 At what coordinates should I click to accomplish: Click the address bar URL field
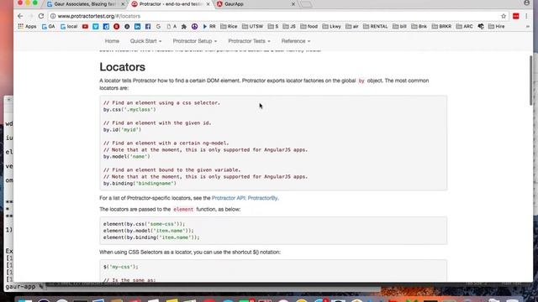(x=275, y=16)
